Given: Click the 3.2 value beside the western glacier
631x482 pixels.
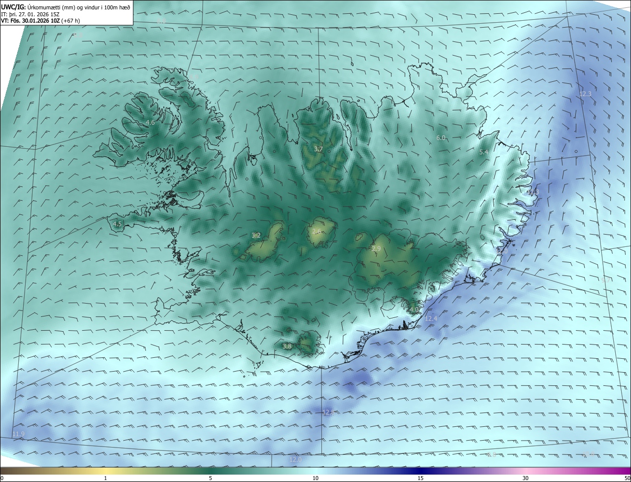Looking at the screenshot, I should [x=256, y=235].
